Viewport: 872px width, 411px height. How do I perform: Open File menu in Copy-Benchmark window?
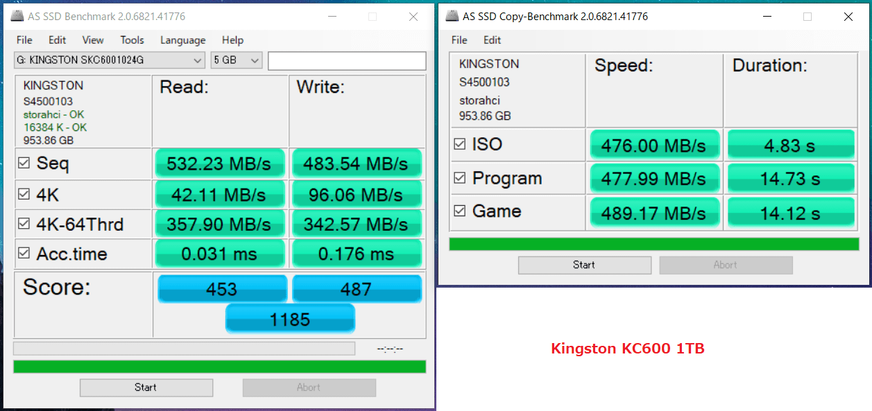[x=459, y=40]
